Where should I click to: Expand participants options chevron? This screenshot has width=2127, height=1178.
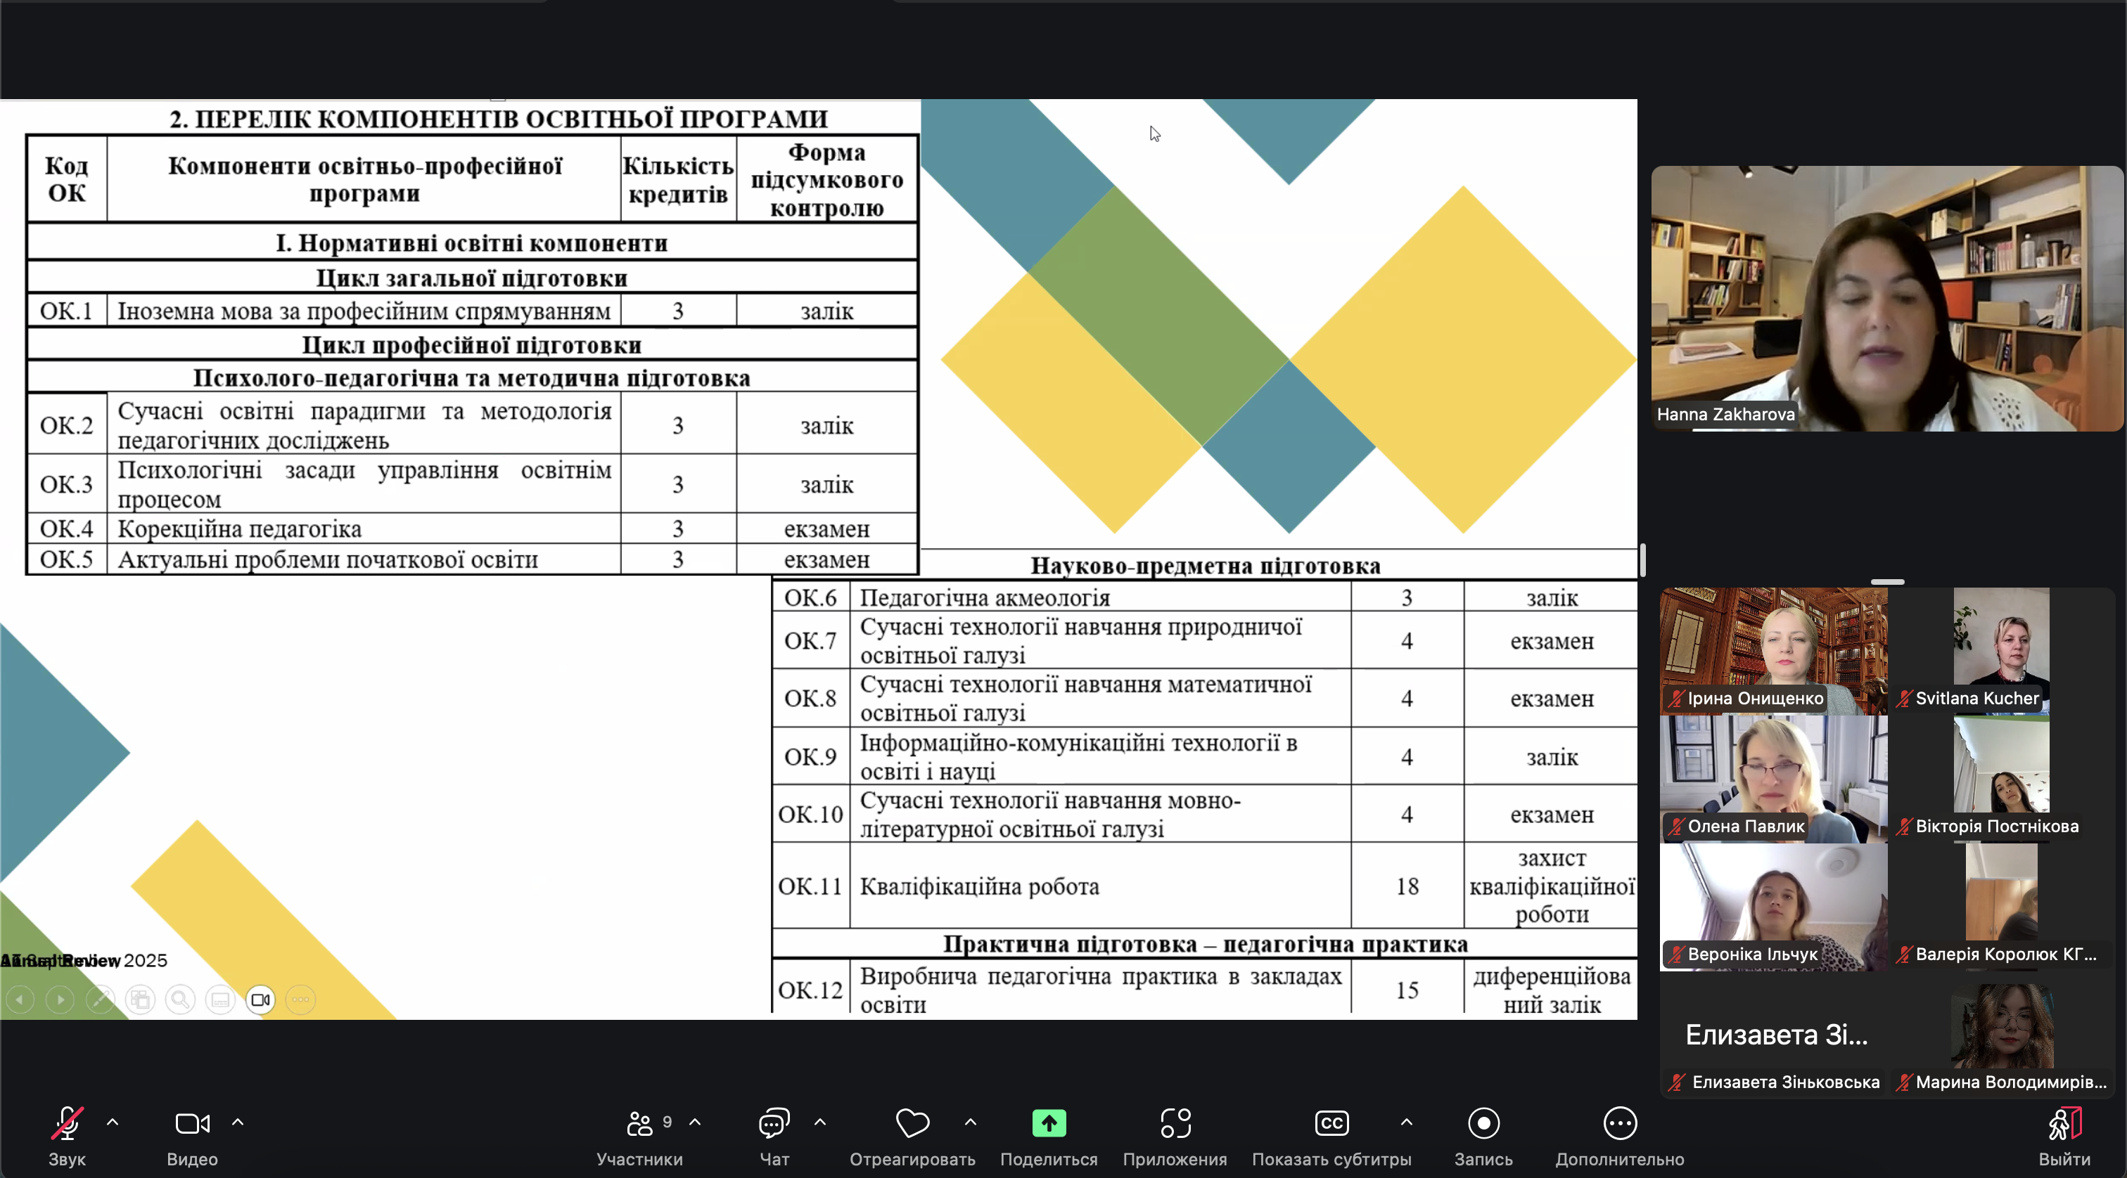[x=695, y=1122]
